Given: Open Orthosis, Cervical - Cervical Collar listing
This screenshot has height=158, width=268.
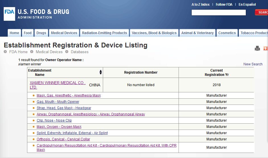Looking at the screenshot, I should coord(63,139).
